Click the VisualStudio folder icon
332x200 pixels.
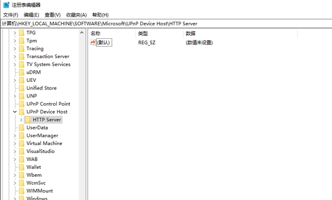22,151
